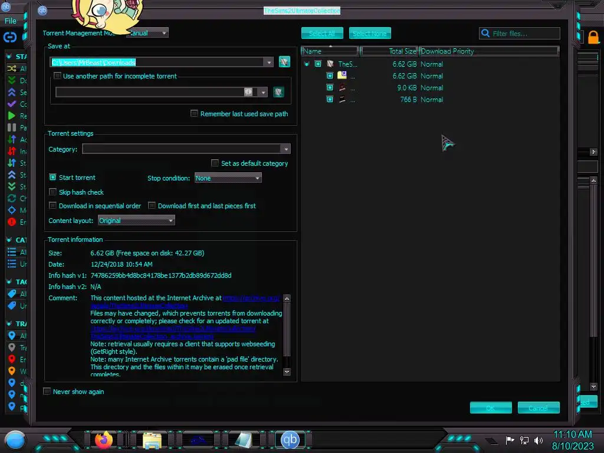
Task: Select the Seeding status filter icon
Action: [x=12, y=93]
